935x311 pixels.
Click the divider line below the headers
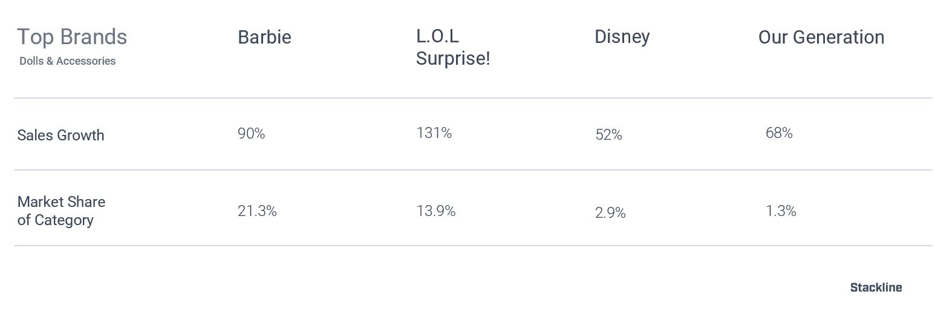473,98
